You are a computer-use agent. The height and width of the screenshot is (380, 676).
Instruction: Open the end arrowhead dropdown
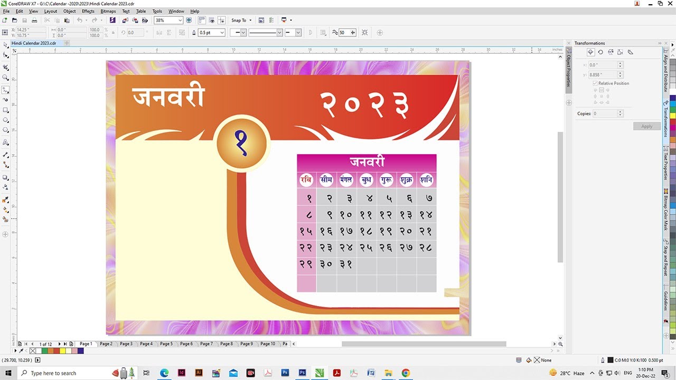[298, 33]
